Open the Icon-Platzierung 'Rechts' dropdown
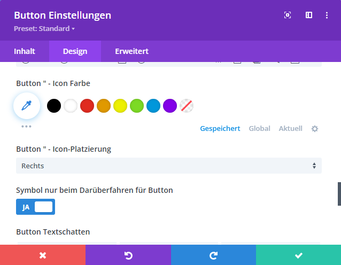 [x=168, y=166]
